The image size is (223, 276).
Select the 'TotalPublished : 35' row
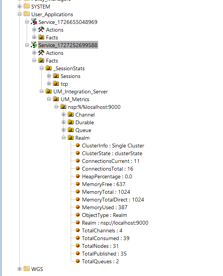click(x=104, y=254)
